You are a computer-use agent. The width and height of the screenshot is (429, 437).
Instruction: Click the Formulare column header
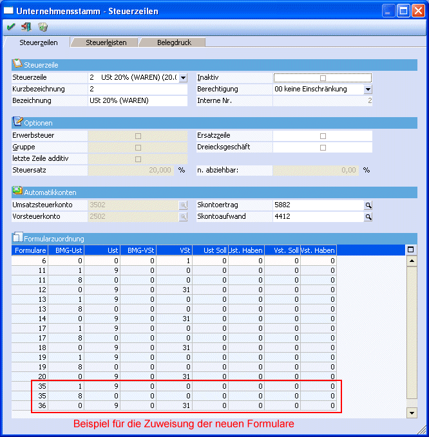click(30, 250)
